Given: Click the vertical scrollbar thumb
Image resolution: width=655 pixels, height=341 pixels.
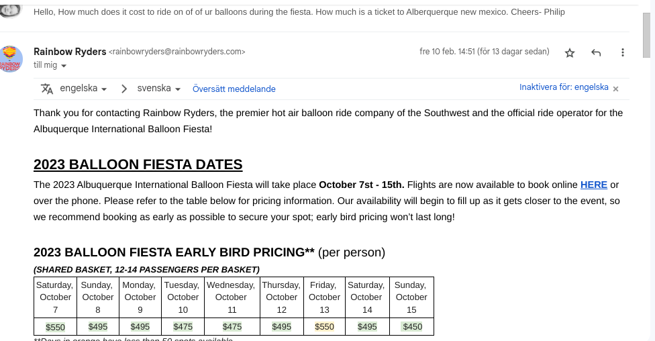Looking at the screenshot, I should (647, 35).
